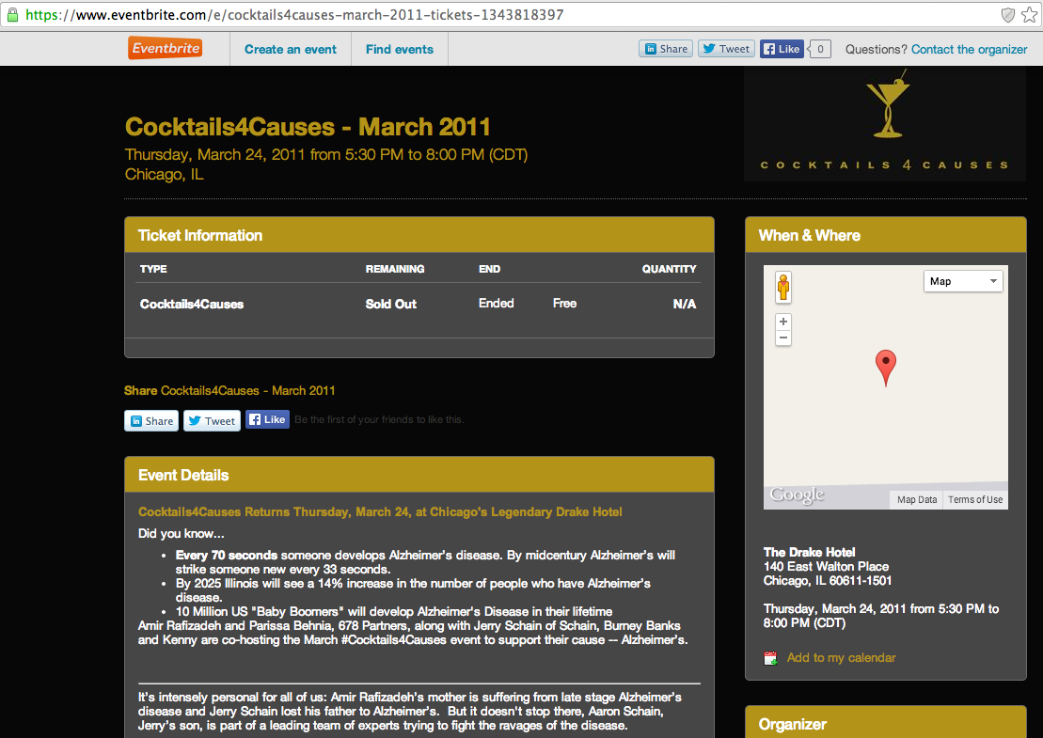Click the Did you know... line
The width and height of the screenshot is (1043, 738).
coord(181,533)
